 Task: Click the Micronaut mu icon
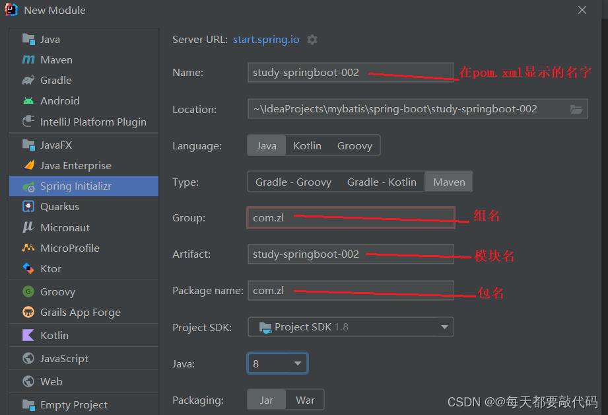click(28, 227)
